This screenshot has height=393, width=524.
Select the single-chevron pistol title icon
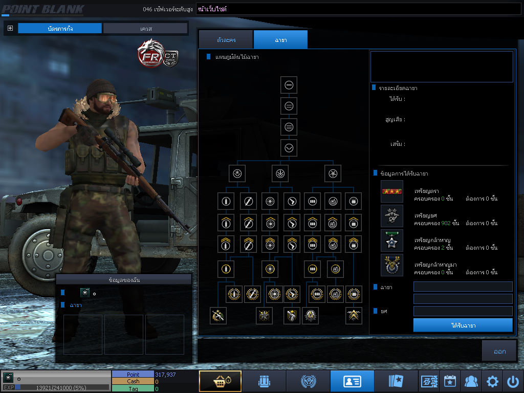(292, 223)
